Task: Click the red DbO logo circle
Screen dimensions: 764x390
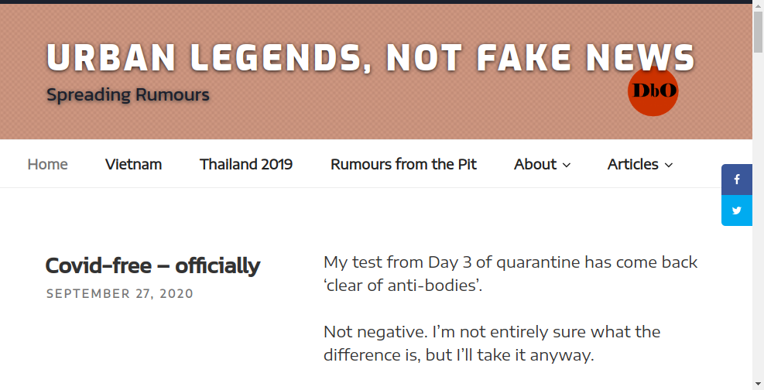Action: pos(653,91)
